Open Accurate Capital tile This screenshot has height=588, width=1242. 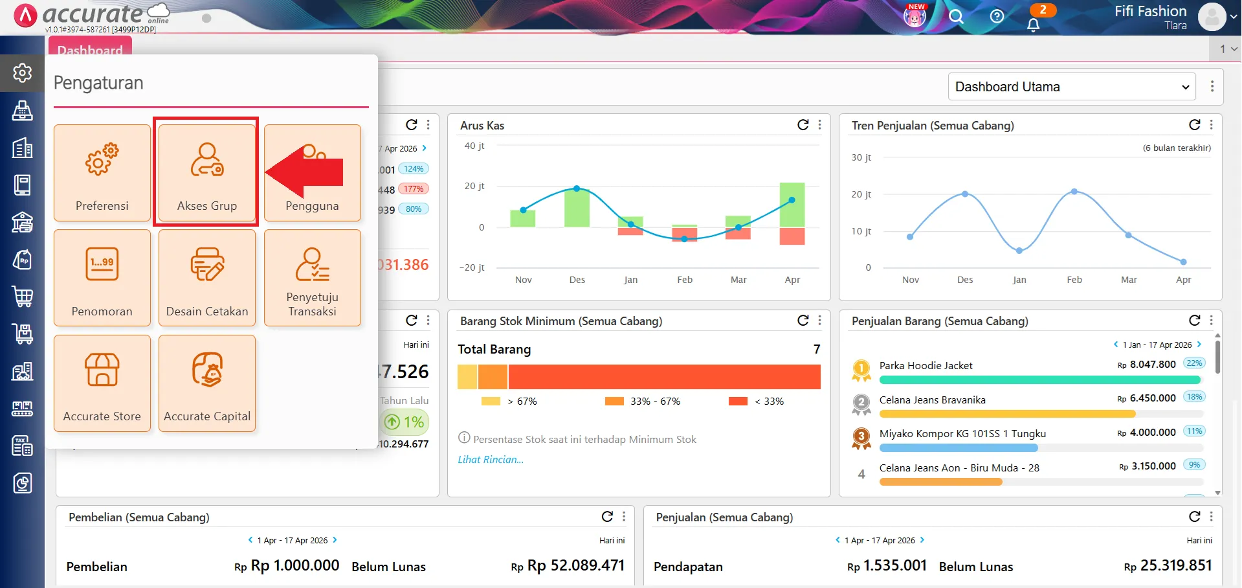pos(207,383)
